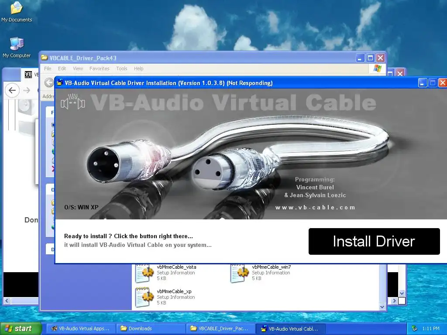The height and width of the screenshot is (335, 447).
Task: Click scroll right arrow in browser window
Action: pos(394,301)
